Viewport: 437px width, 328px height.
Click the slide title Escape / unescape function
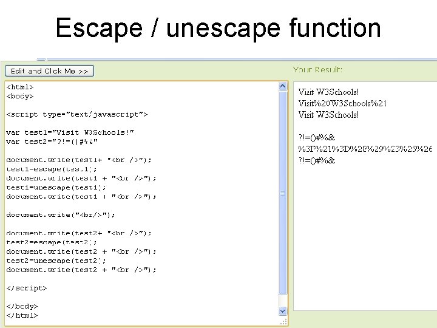[x=218, y=28]
